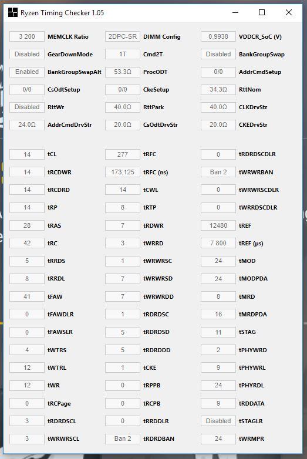The image size is (307, 459).
Task: Click the tCL value field
Action: (x=27, y=154)
